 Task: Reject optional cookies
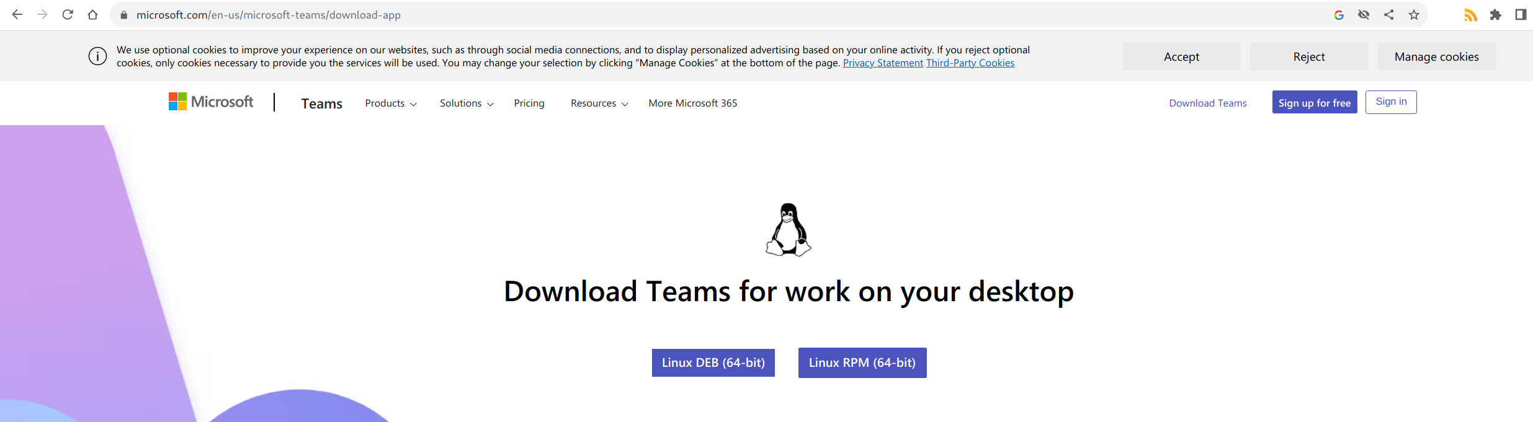(x=1309, y=56)
